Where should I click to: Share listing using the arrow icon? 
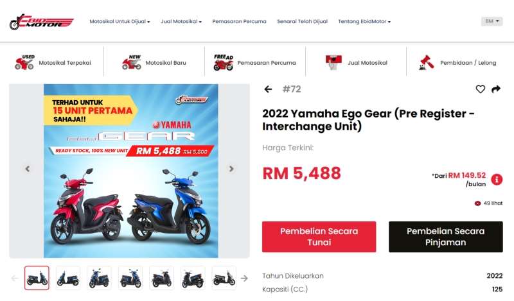click(496, 89)
